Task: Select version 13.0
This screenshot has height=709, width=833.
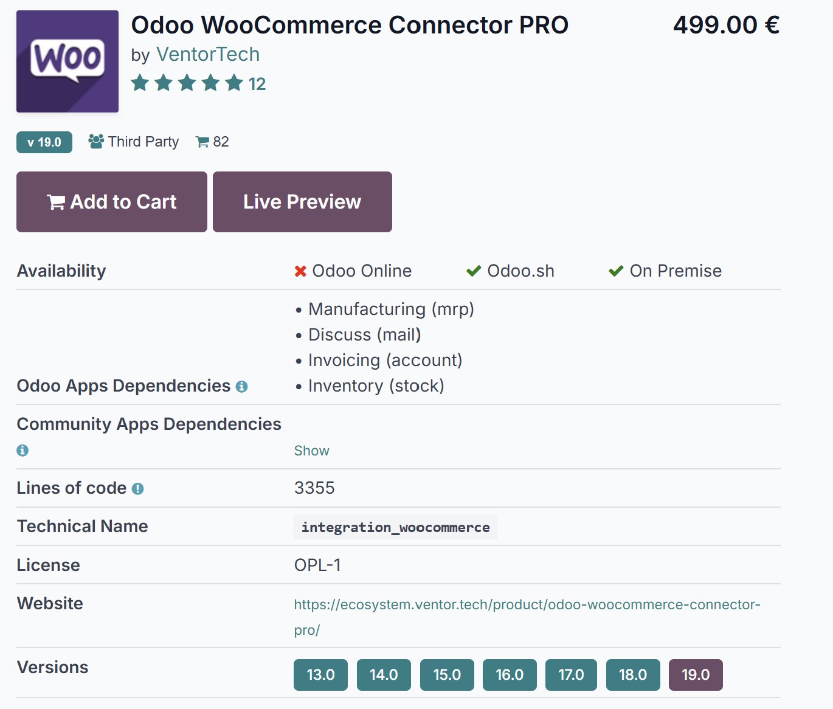Action: pyautogui.click(x=320, y=674)
